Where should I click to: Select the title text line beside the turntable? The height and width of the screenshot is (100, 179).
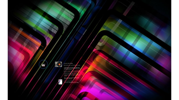coord(68,63)
